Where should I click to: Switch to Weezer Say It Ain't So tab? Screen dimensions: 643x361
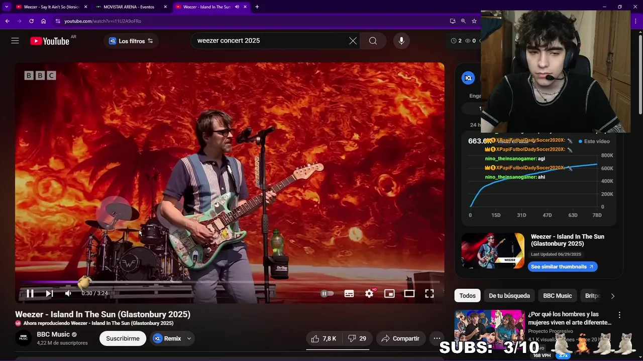(52, 7)
